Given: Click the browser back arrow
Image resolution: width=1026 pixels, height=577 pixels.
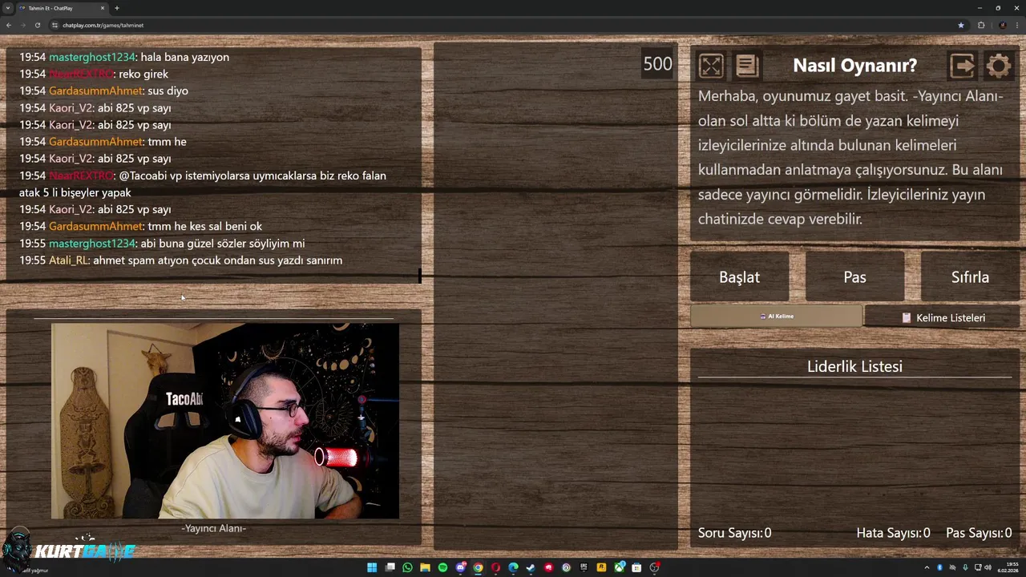Looking at the screenshot, I should pyautogui.click(x=9, y=25).
